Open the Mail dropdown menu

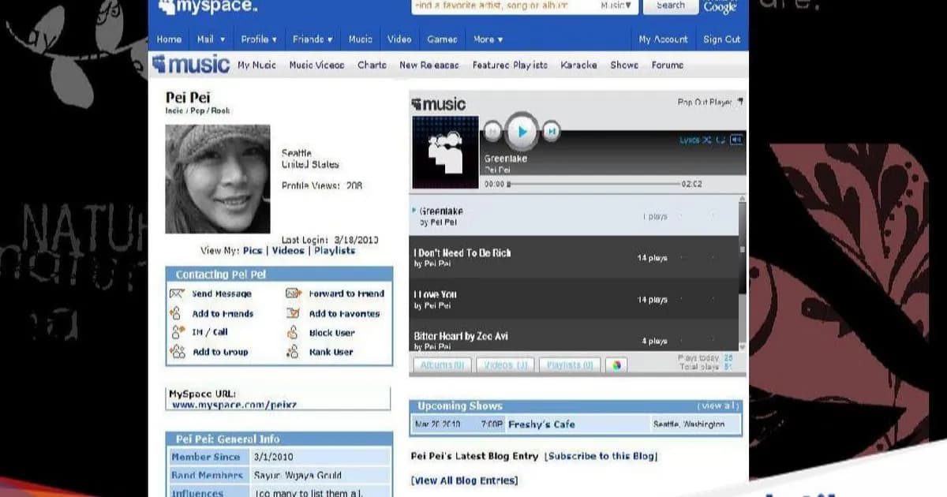pyautogui.click(x=211, y=39)
